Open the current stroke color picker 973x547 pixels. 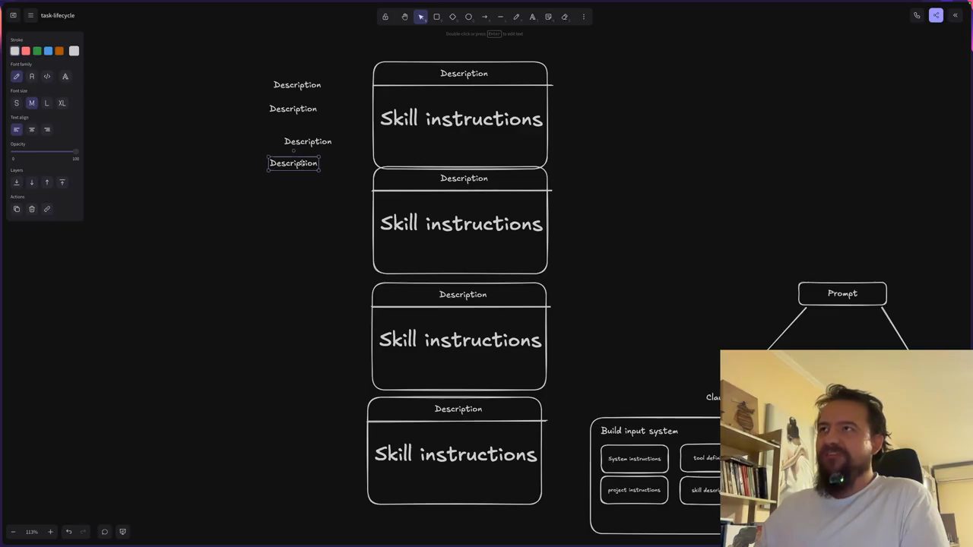(x=74, y=51)
